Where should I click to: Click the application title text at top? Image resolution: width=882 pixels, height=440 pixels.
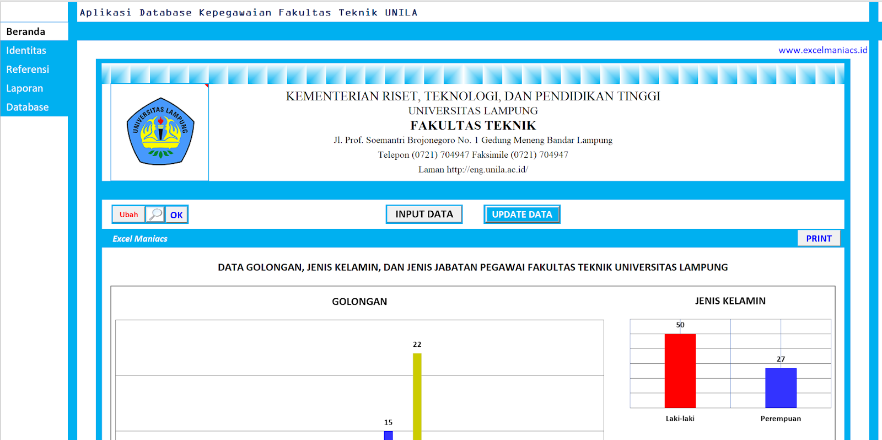(x=249, y=12)
